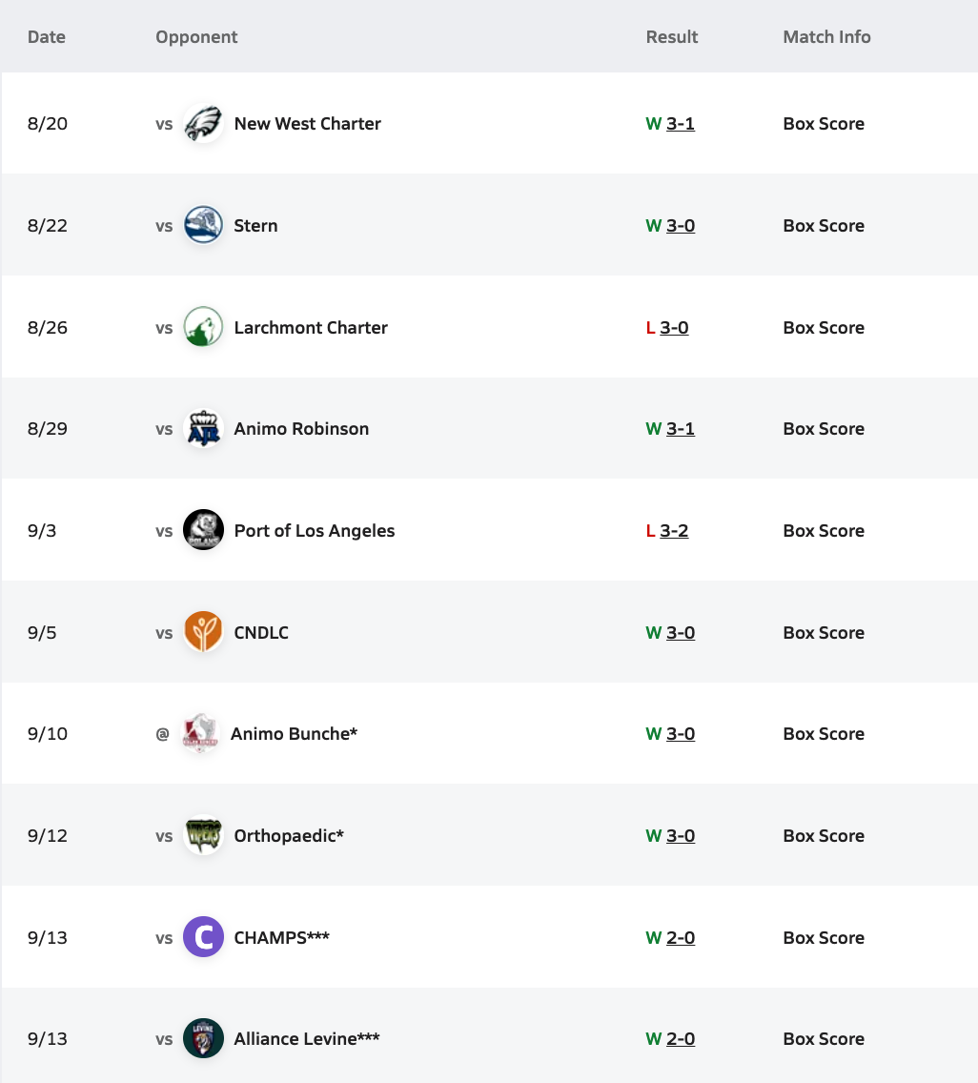Open Box Score for the Alliance Levine match

(824, 1039)
